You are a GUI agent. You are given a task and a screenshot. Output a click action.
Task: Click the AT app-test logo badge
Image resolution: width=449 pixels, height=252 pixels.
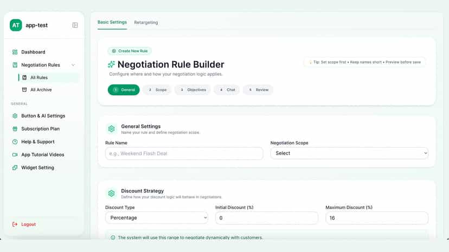pyautogui.click(x=16, y=25)
